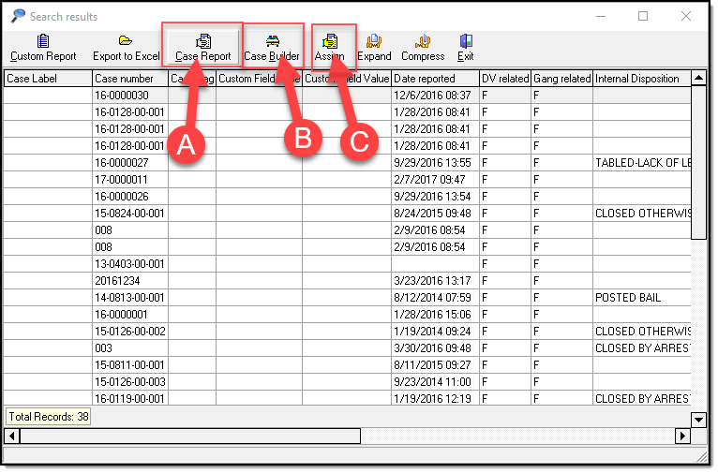Select case 17-0000011 in the list
718x473 pixels.
point(129,180)
